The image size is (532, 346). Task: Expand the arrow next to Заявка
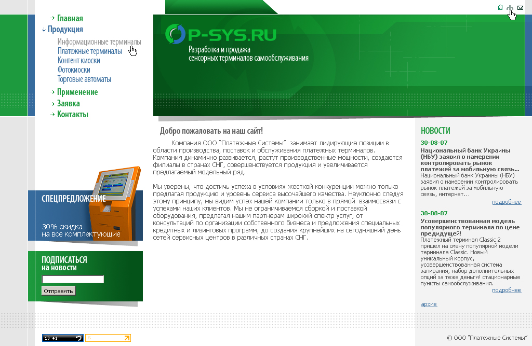point(51,103)
